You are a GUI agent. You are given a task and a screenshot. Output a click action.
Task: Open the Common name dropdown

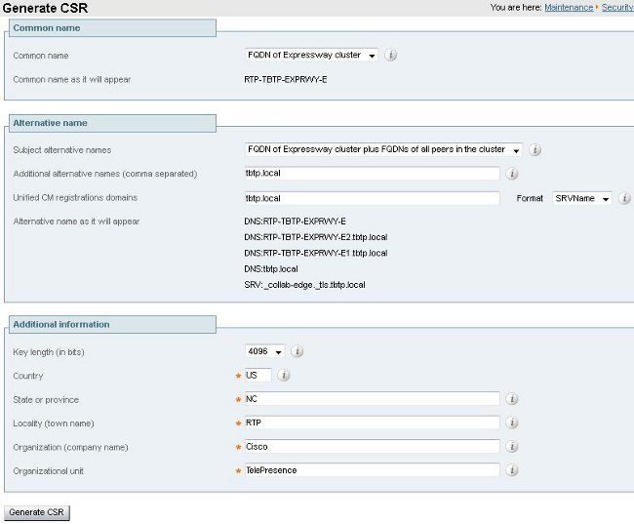point(311,56)
